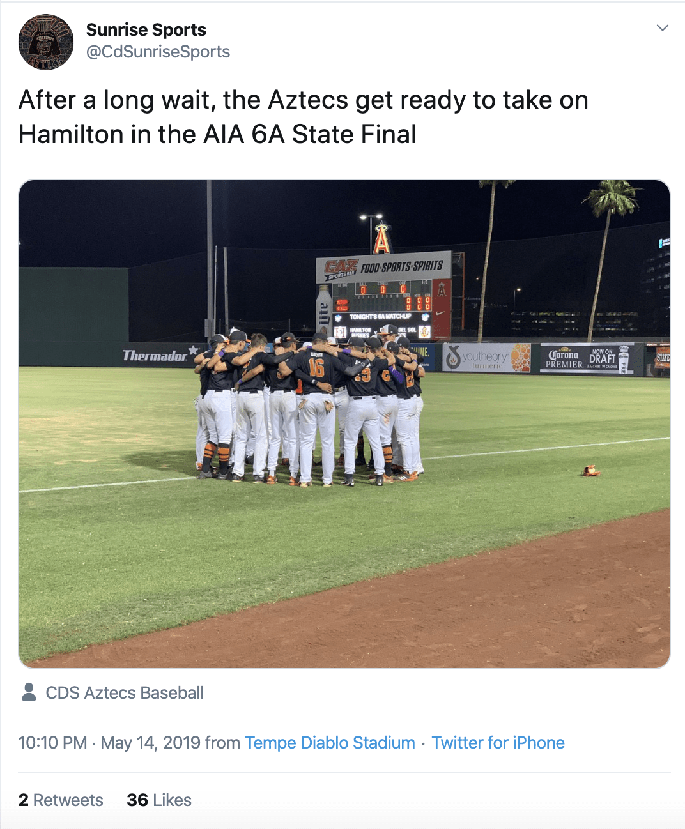This screenshot has height=829, width=685.
Task: View tagged account CDS Aztecs Baseball
Action: 125,693
